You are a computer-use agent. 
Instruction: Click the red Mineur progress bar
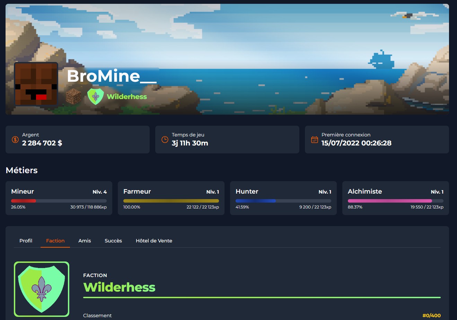(59, 201)
